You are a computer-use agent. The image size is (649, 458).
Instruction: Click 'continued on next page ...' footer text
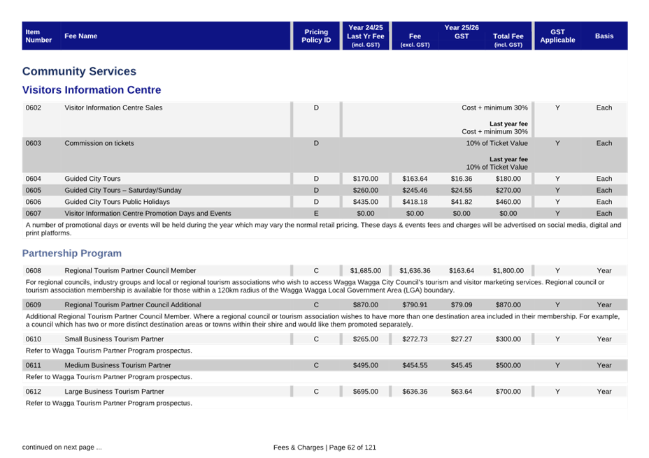coord(62,448)
